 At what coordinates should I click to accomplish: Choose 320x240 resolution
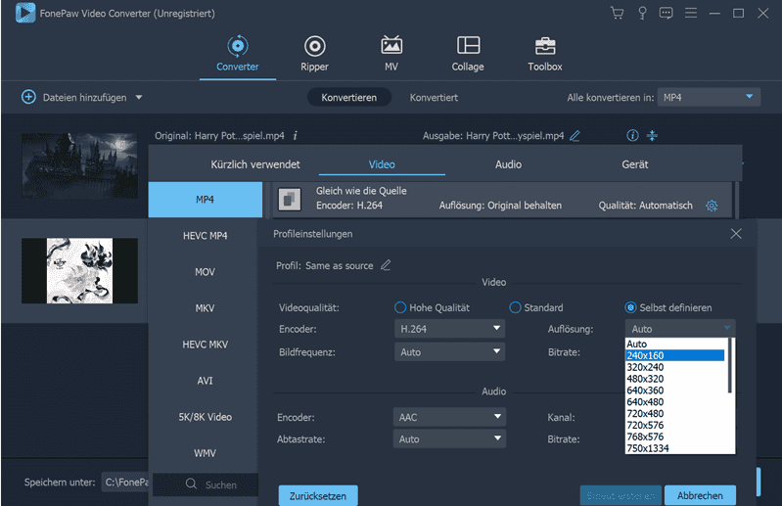tap(675, 367)
